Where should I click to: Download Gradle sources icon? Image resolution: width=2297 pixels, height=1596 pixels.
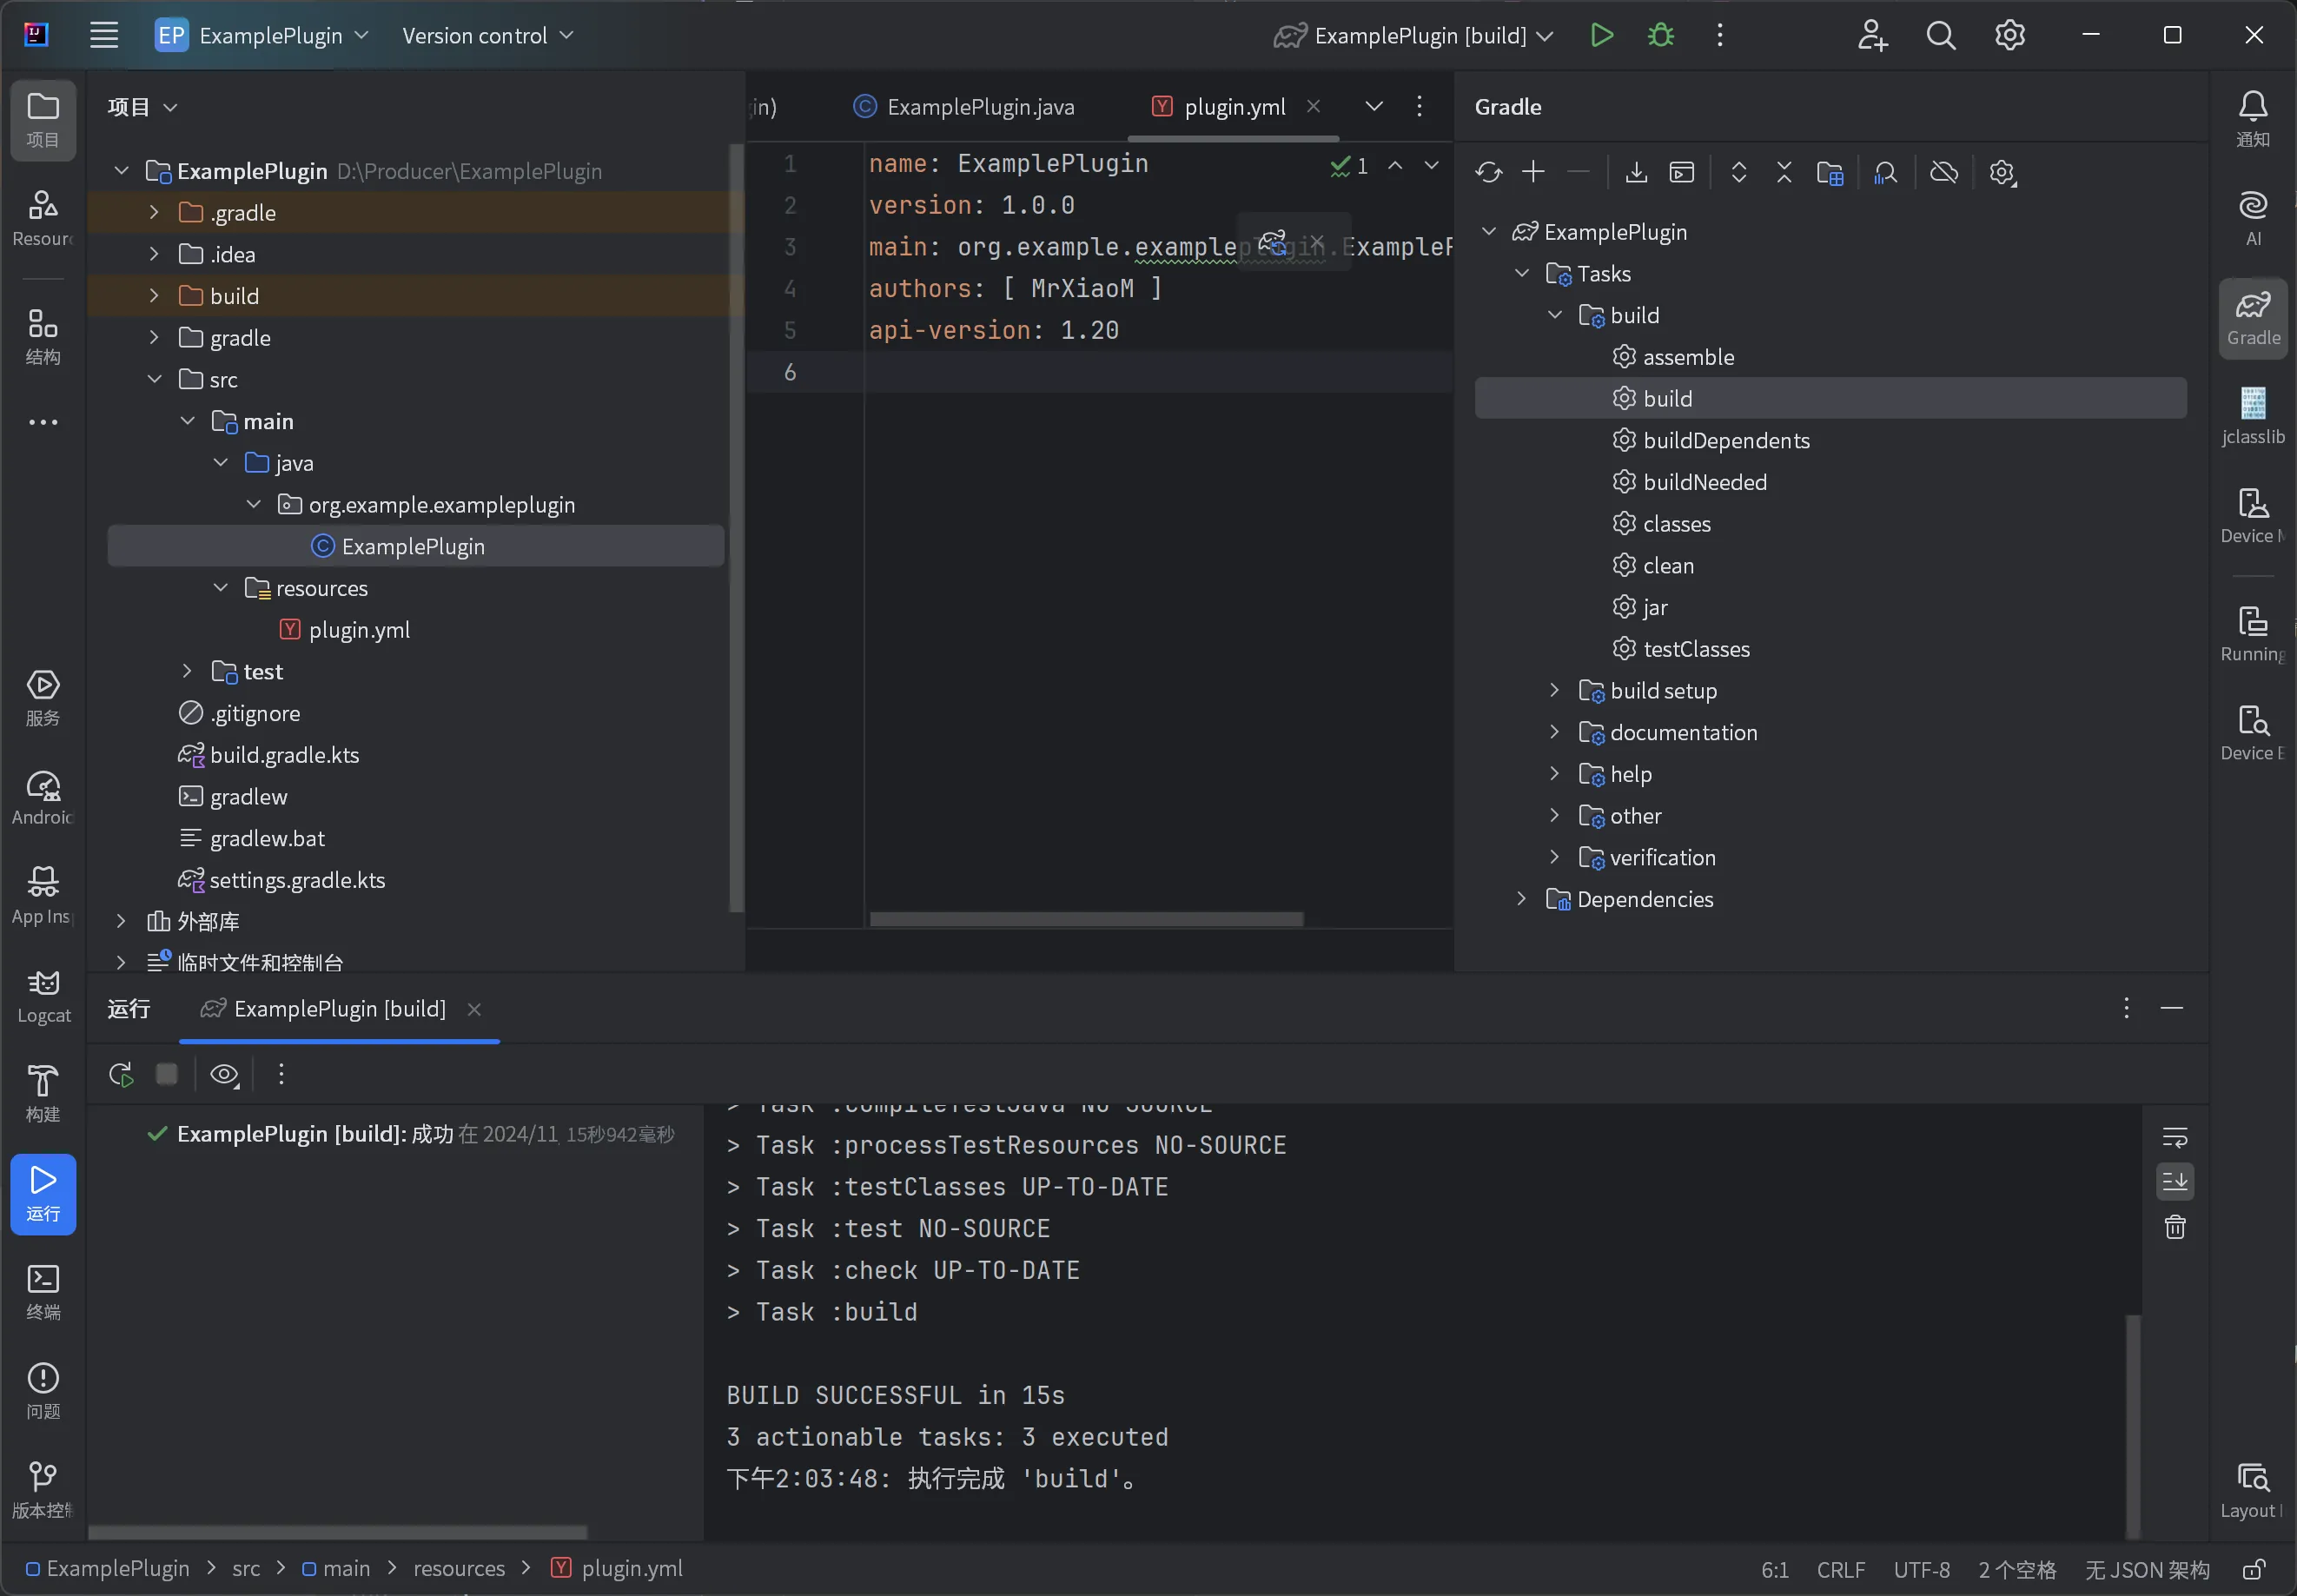click(x=1636, y=172)
